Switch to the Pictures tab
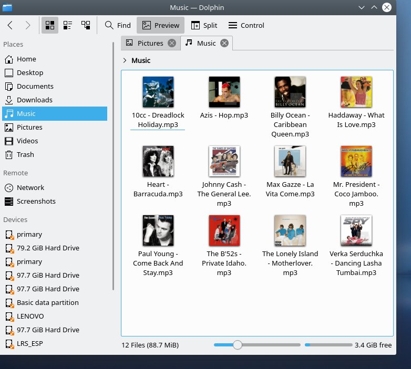Viewport: 411px width, 369px height. tap(150, 43)
